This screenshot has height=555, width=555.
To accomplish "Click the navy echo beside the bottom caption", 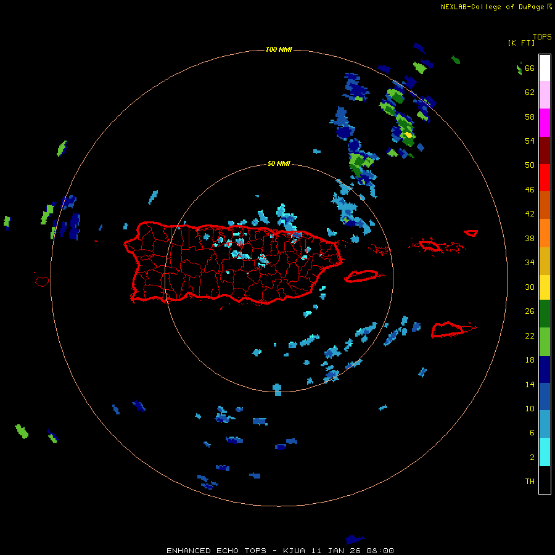I will (355, 540).
